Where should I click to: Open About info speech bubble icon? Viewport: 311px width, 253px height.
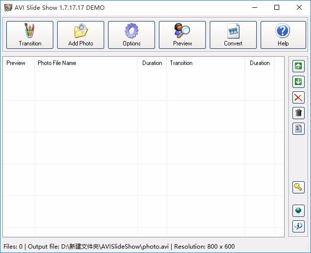[298, 226]
